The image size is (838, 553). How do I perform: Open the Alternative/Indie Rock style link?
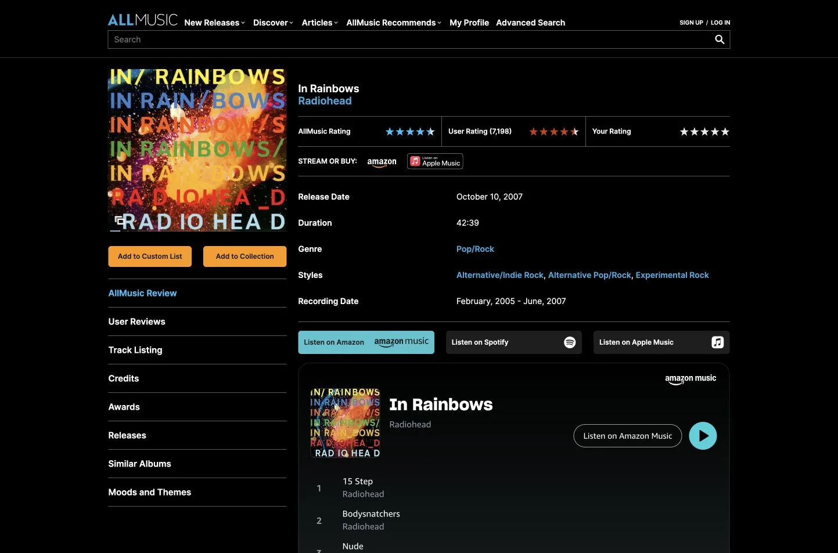pyautogui.click(x=500, y=275)
